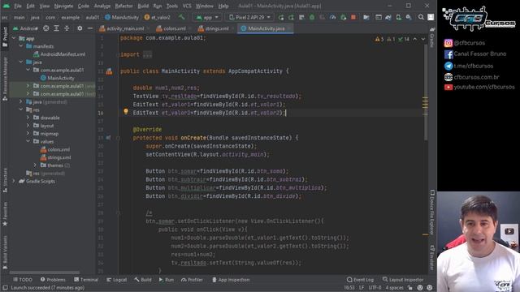This screenshot has height=292, width=520.
Task: Collapse the values folder
Action: coord(28,141)
